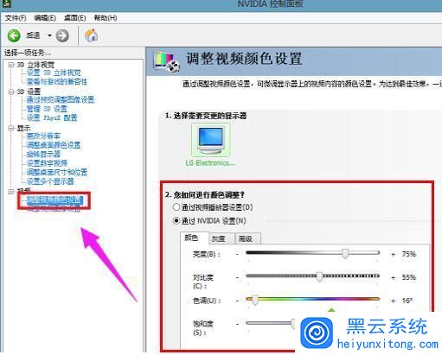Open 调整桌面尺寸和位置 task

57,172
